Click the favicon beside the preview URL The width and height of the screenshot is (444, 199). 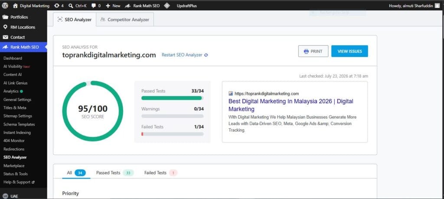pyautogui.click(x=231, y=94)
